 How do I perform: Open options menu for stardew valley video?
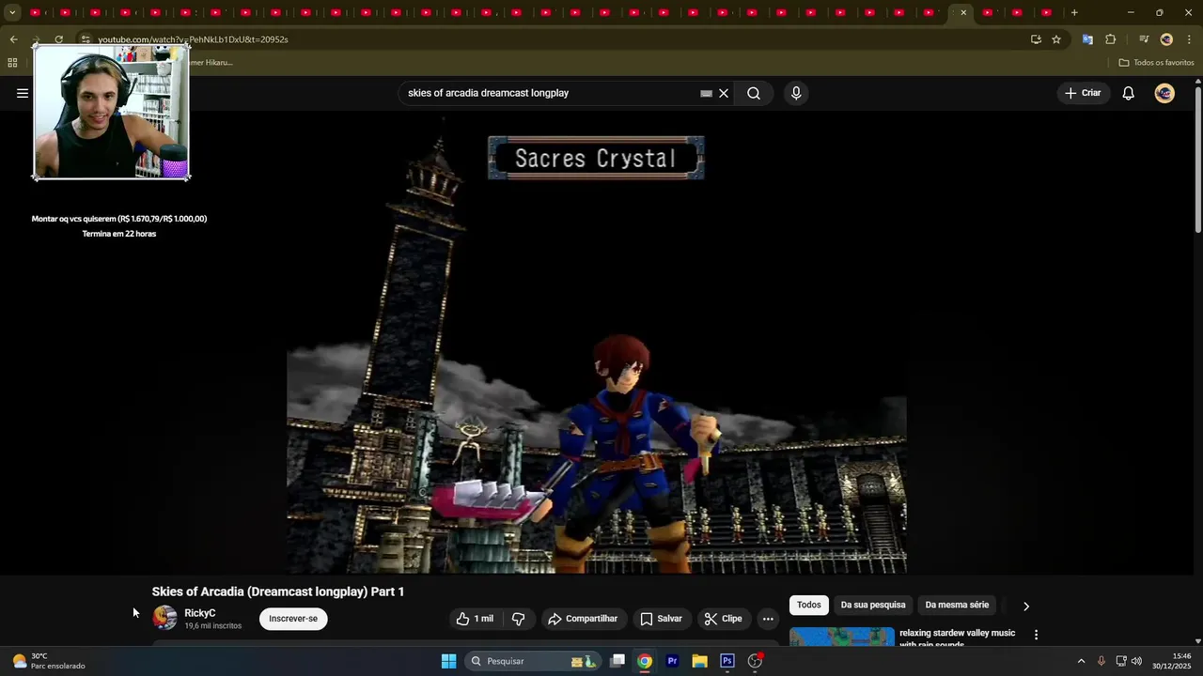tap(1036, 636)
